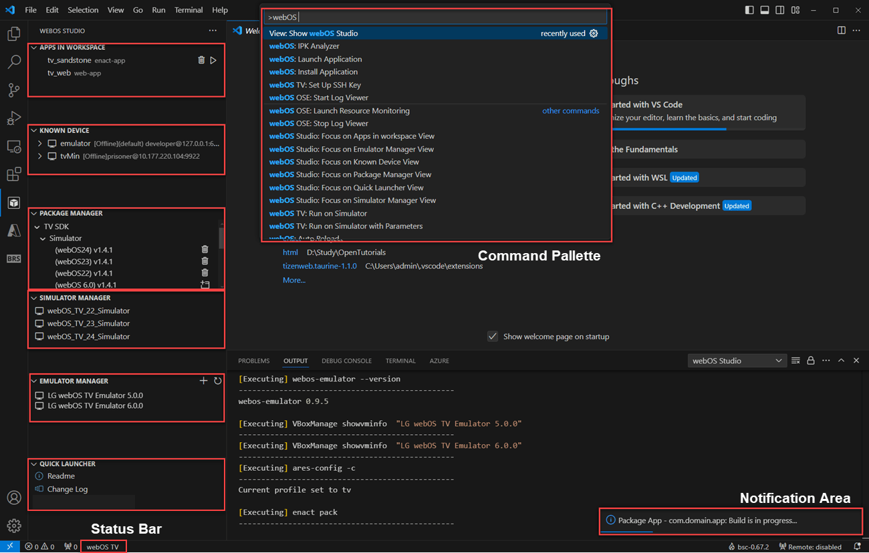
Task: Collapse the TV SDK tree node
Action: pyautogui.click(x=35, y=226)
